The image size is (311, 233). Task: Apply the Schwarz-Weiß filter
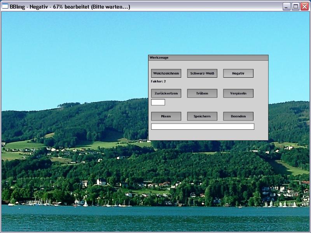(x=202, y=73)
